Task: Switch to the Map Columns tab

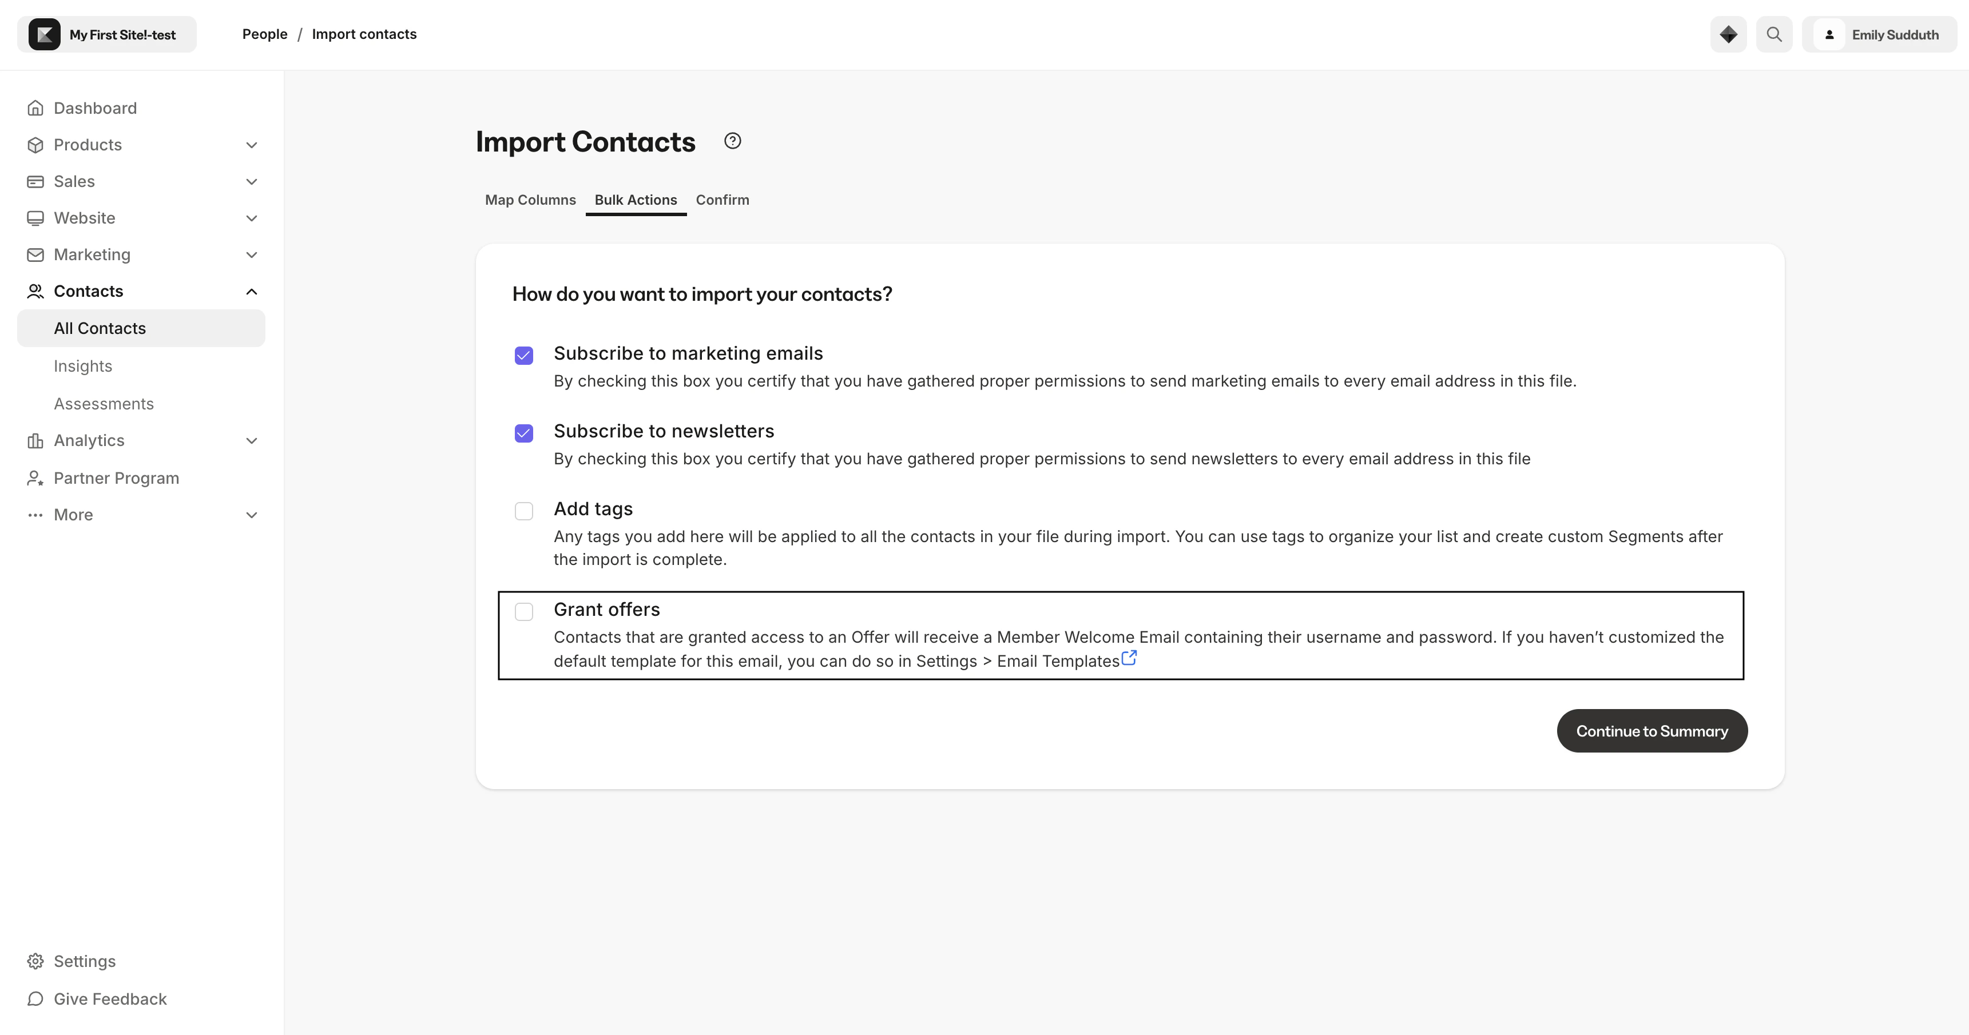Action: pyautogui.click(x=530, y=200)
